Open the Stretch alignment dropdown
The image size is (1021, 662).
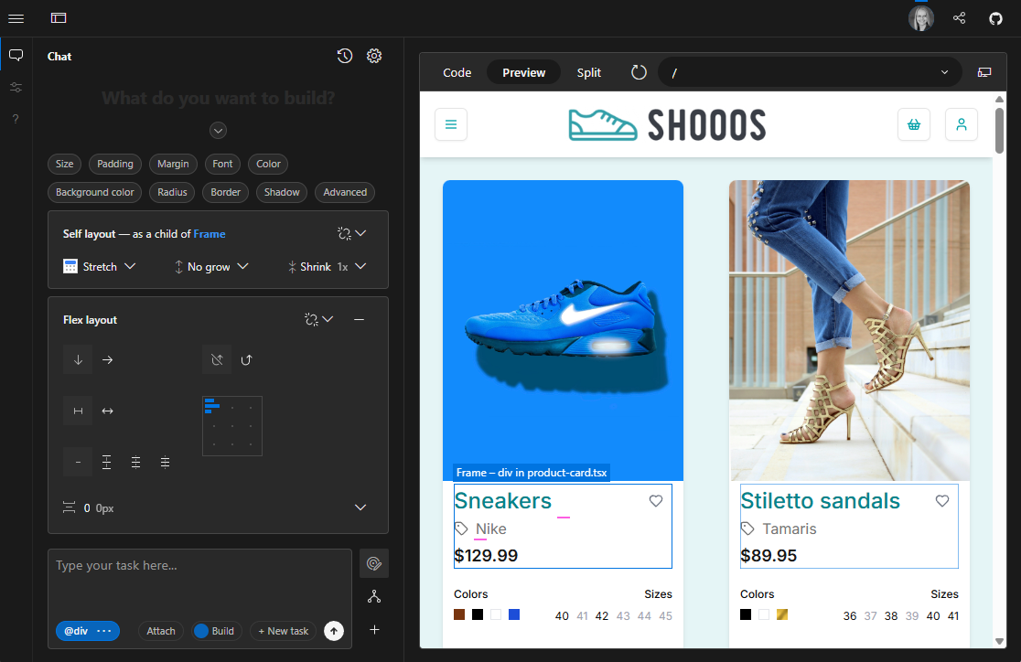click(x=100, y=266)
